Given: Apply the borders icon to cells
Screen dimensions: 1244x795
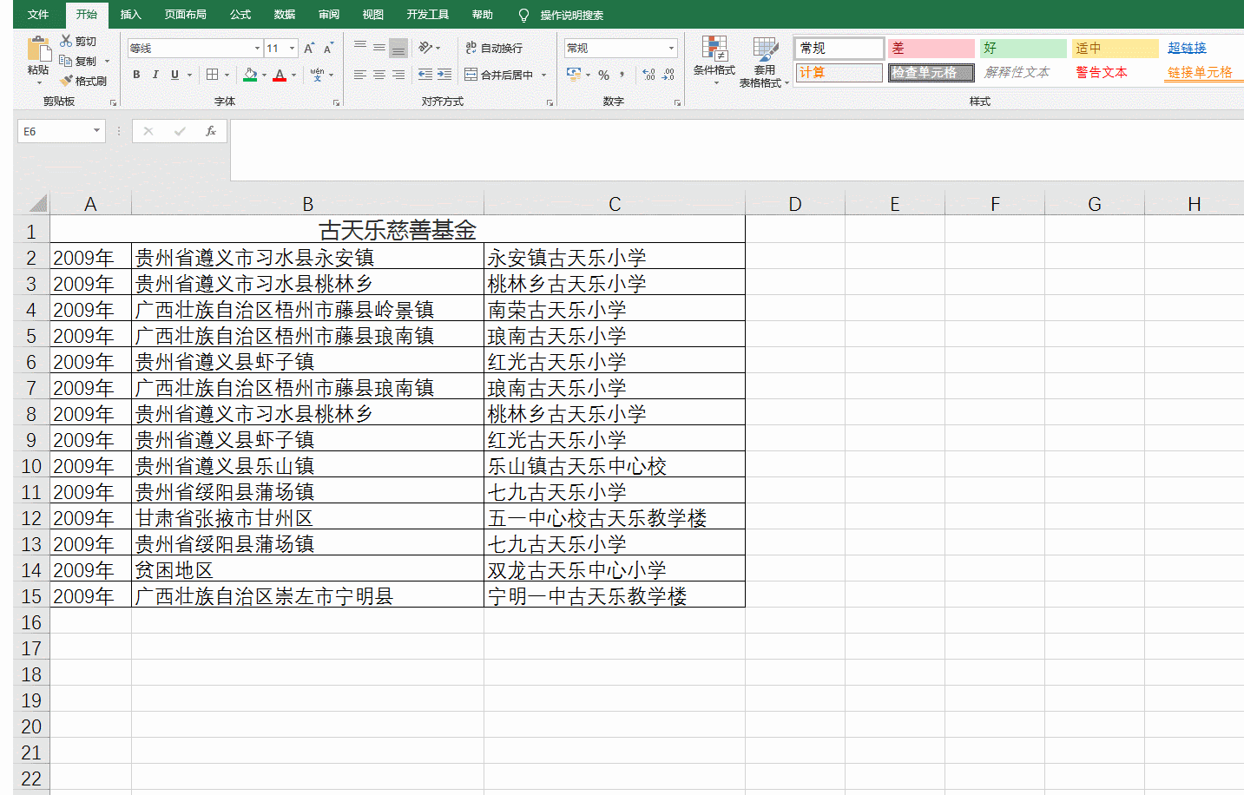Looking at the screenshot, I should coord(212,75).
